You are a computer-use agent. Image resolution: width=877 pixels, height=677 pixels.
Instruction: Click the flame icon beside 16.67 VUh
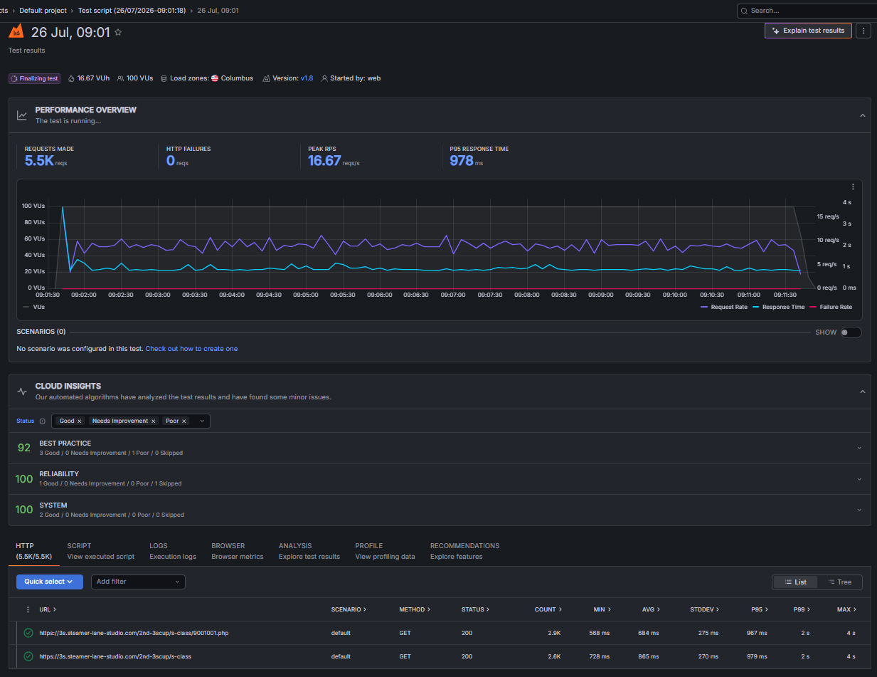(x=71, y=78)
